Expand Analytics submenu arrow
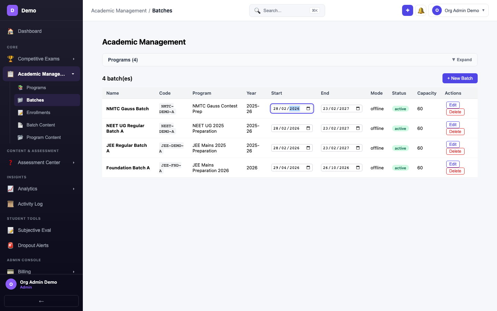 [74, 189]
